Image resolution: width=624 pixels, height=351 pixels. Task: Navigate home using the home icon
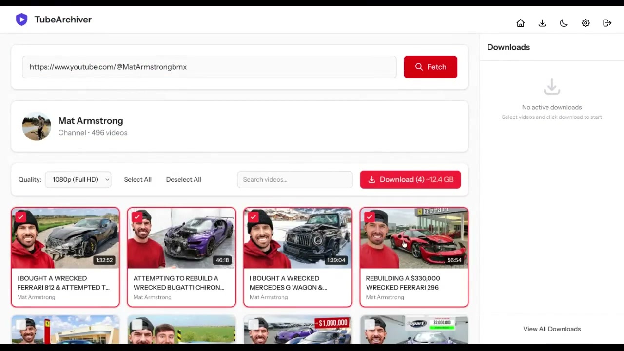[520, 23]
